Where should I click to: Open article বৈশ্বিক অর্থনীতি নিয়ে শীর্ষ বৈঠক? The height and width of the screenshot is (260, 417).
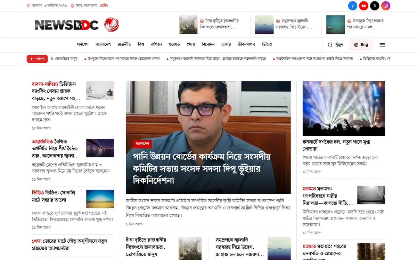point(55,149)
